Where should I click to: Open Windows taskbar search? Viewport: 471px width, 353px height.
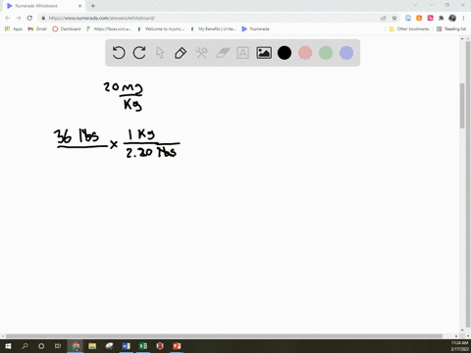point(25,346)
